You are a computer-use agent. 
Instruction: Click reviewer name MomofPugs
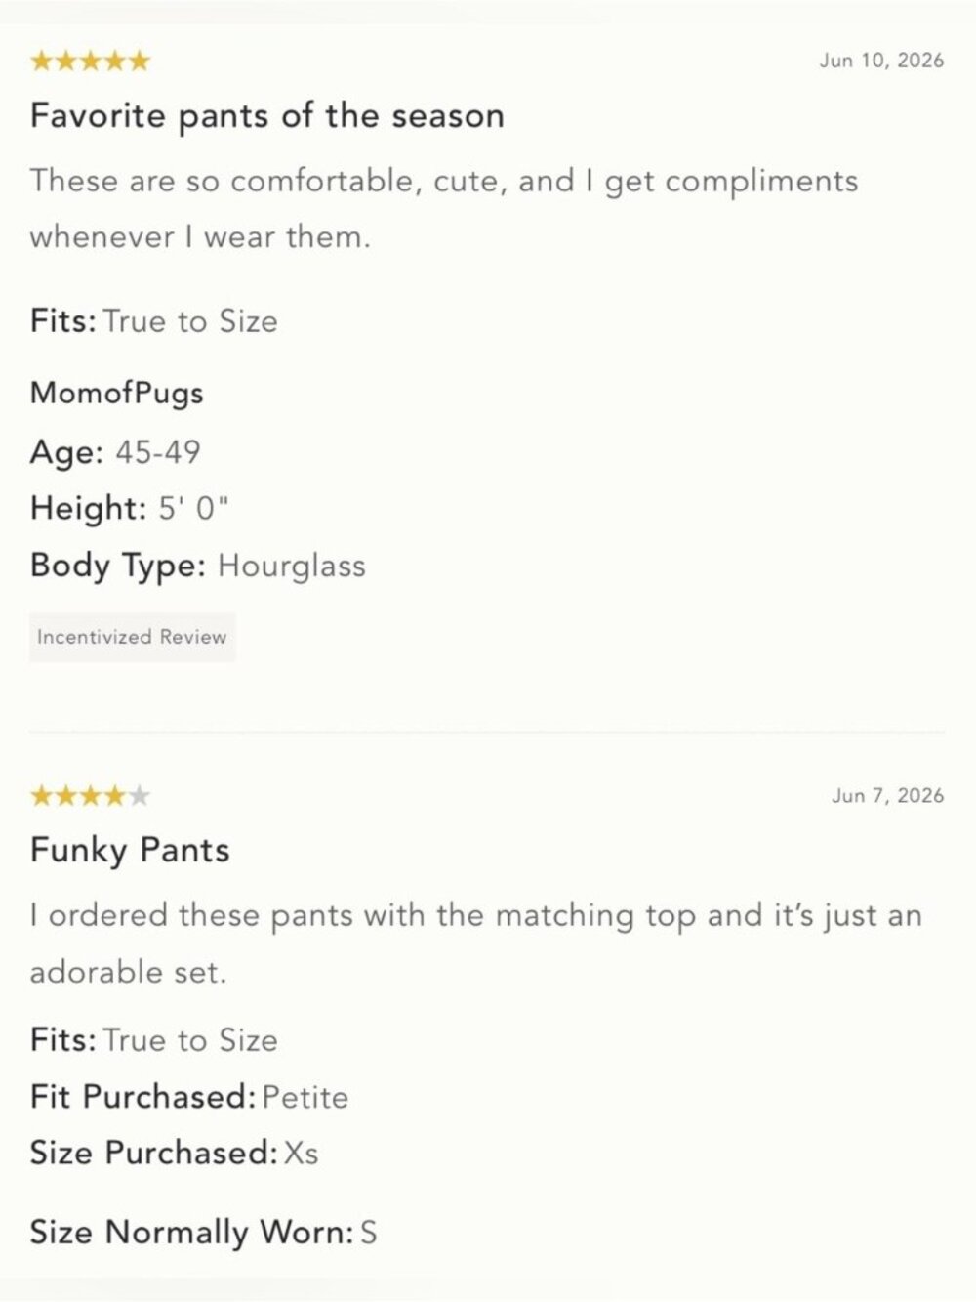click(x=117, y=394)
